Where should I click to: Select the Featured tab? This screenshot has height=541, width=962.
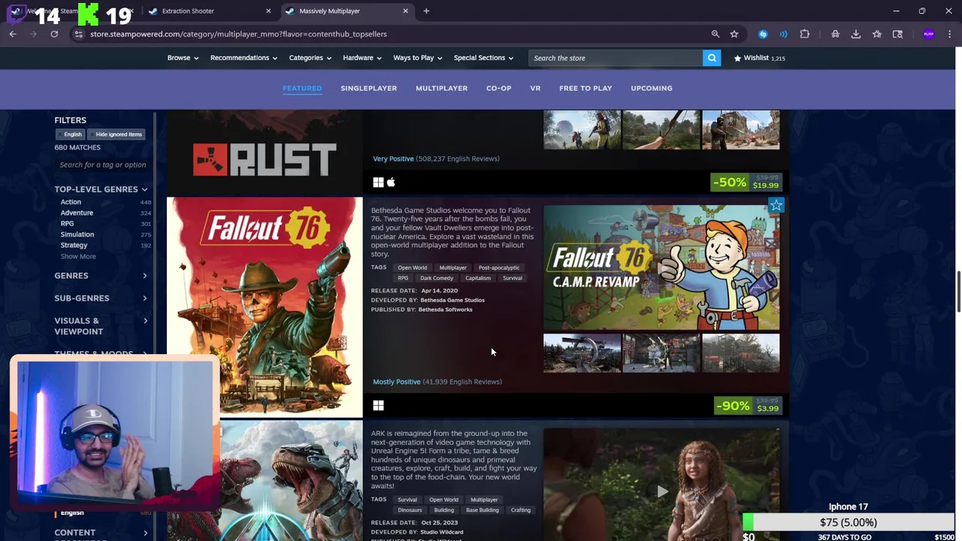point(302,88)
